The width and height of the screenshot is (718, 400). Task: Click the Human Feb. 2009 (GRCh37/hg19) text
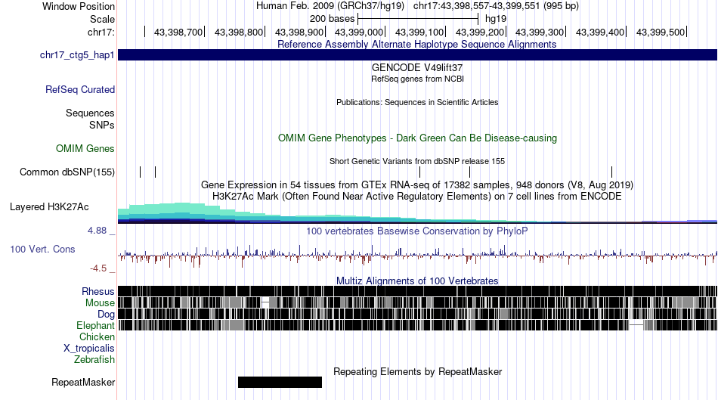330,6
